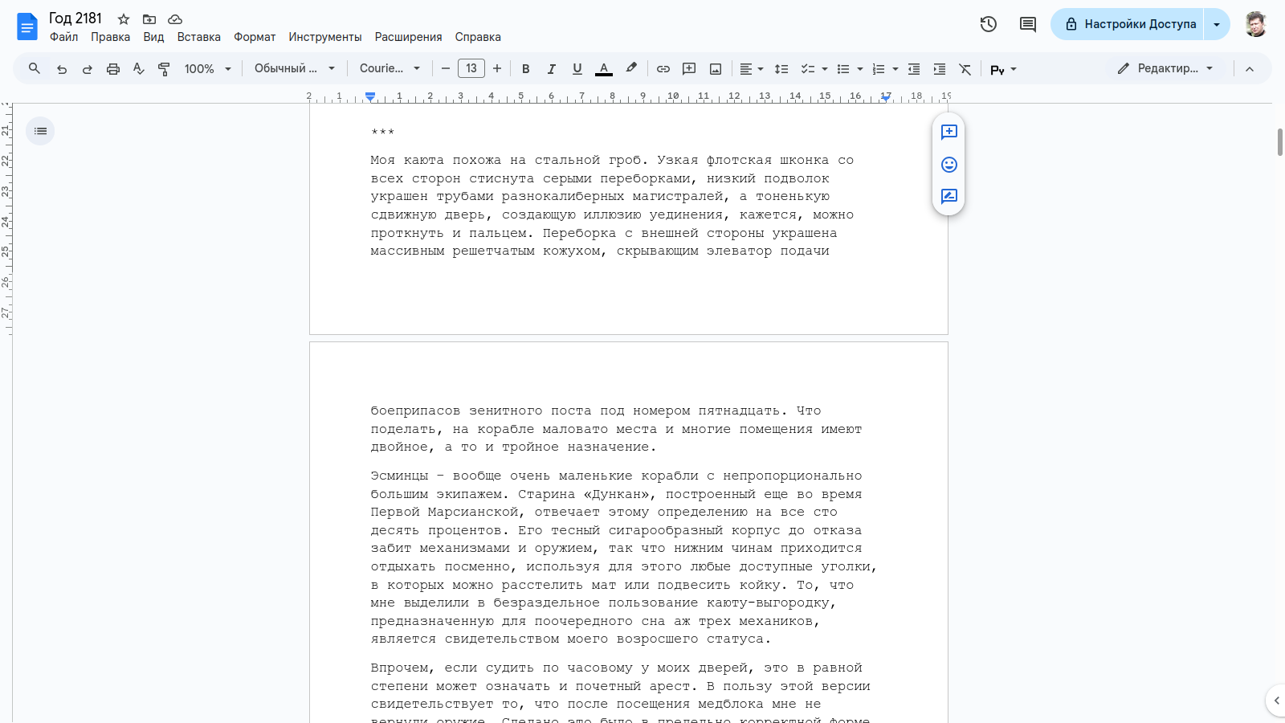Collapse the toolbar with the chevron
The height and width of the screenshot is (723, 1285).
click(1250, 69)
